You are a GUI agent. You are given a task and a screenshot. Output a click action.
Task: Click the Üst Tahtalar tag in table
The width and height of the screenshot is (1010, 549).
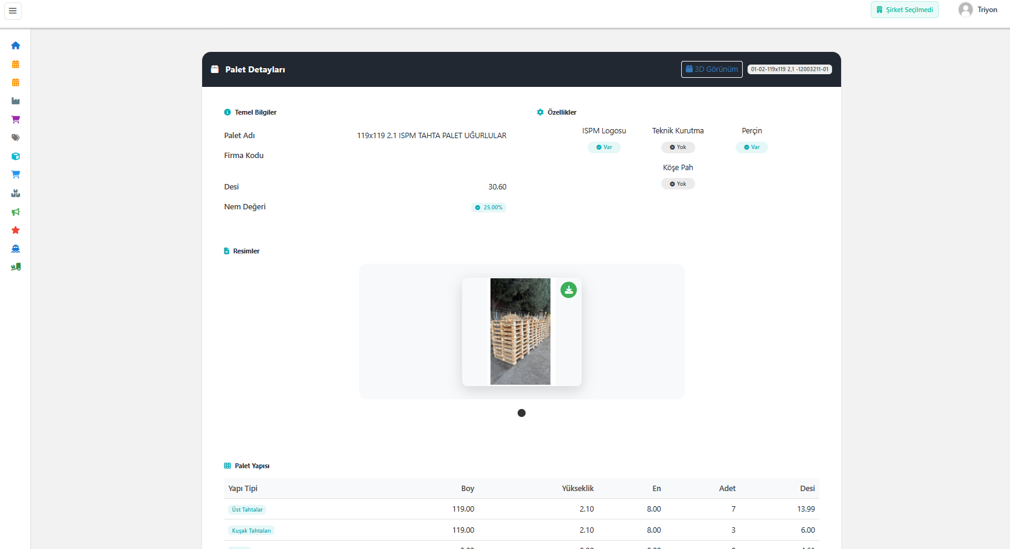pos(247,510)
